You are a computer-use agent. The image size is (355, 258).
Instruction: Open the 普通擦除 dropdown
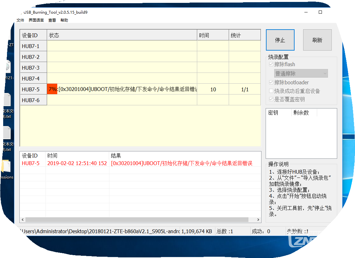301,73
